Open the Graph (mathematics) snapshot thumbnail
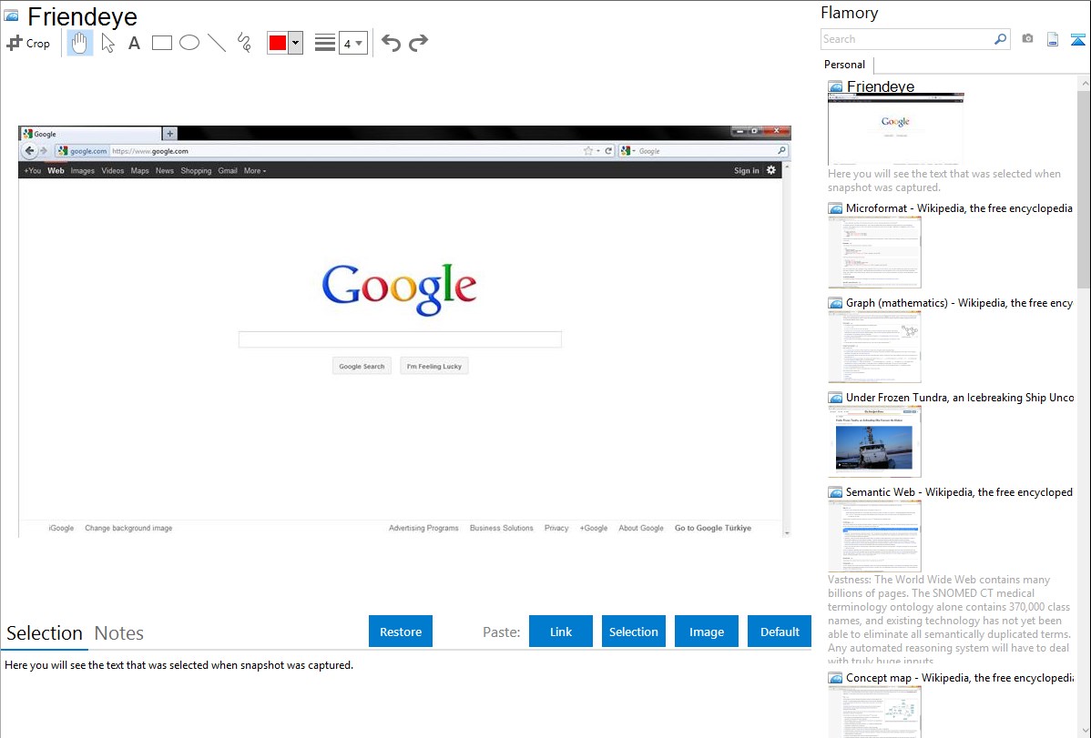 pos(874,347)
